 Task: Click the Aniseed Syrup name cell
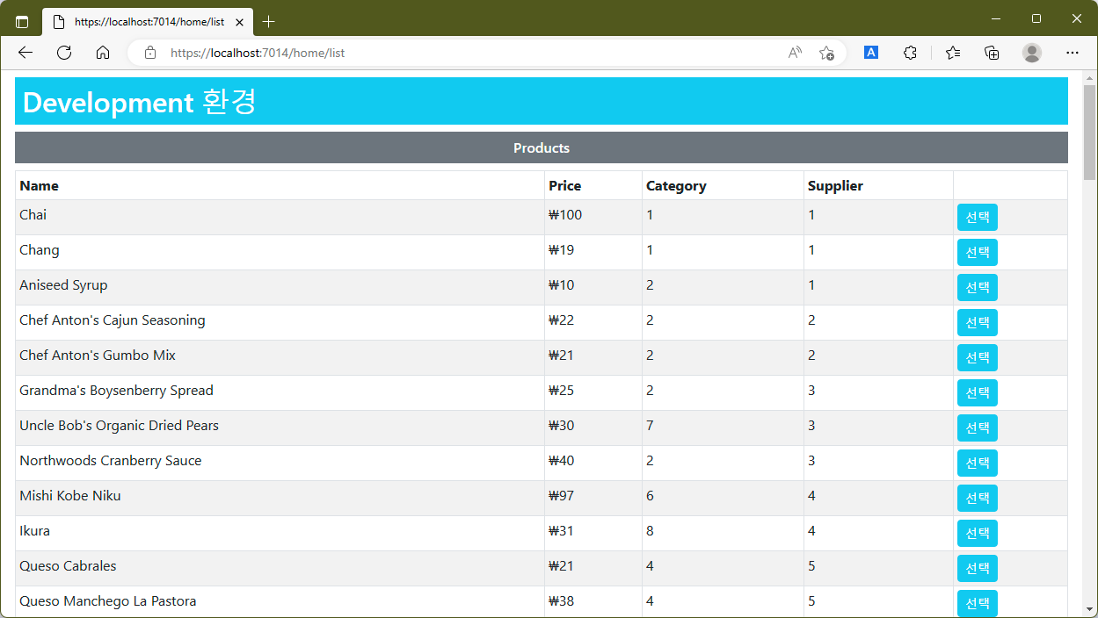coord(280,288)
